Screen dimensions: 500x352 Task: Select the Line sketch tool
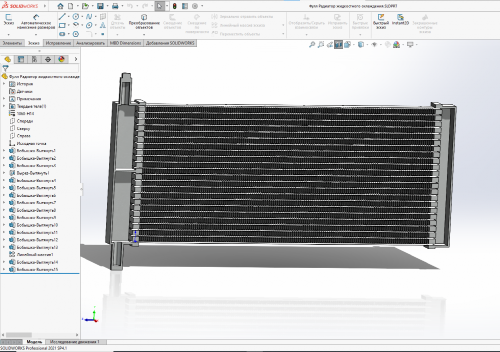(62, 16)
